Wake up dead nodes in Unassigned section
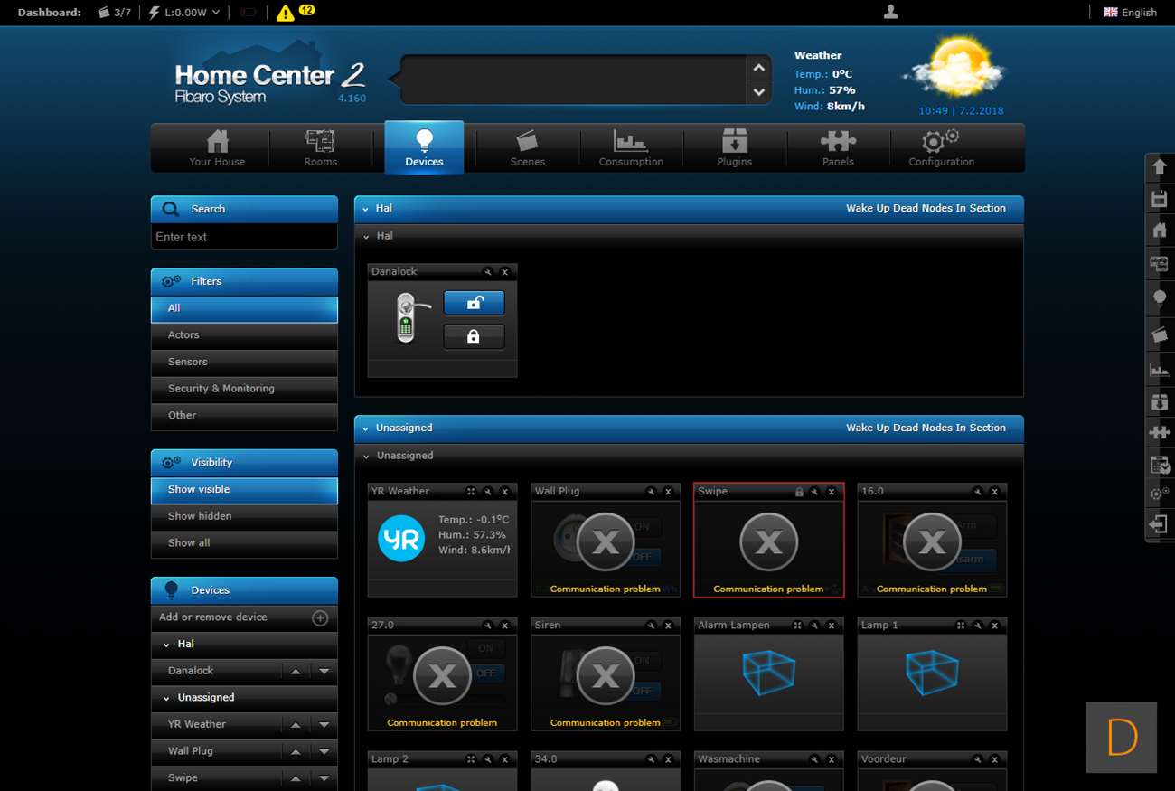The width and height of the screenshot is (1175, 791). click(x=926, y=428)
